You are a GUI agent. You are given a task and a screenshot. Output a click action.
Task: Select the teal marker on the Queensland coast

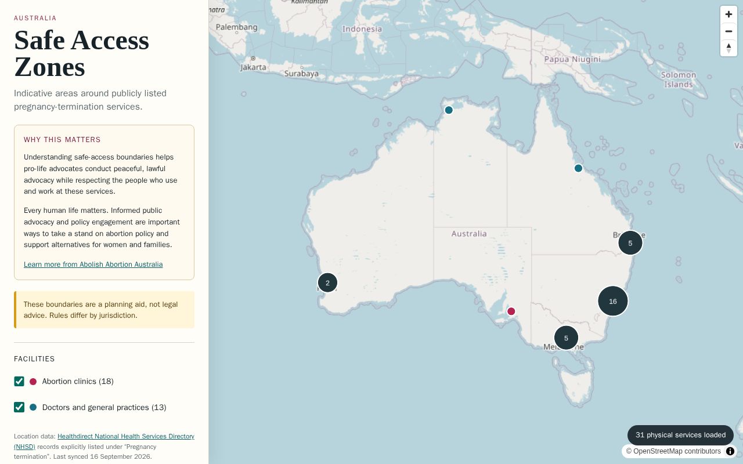pyautogui.click(x=578, y=168)
